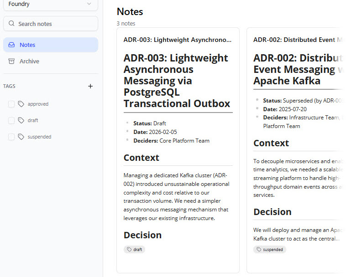
Task: Click the Context heading in ADR-002 card
Action: pos(271,143)
